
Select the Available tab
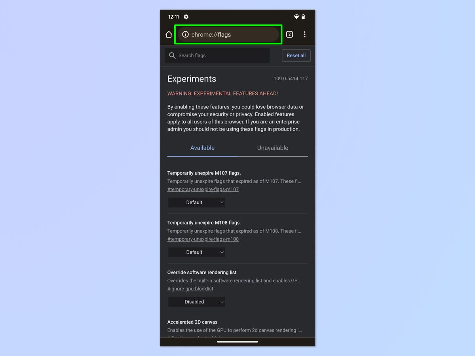pyautogui.click(x=202, y=148)
